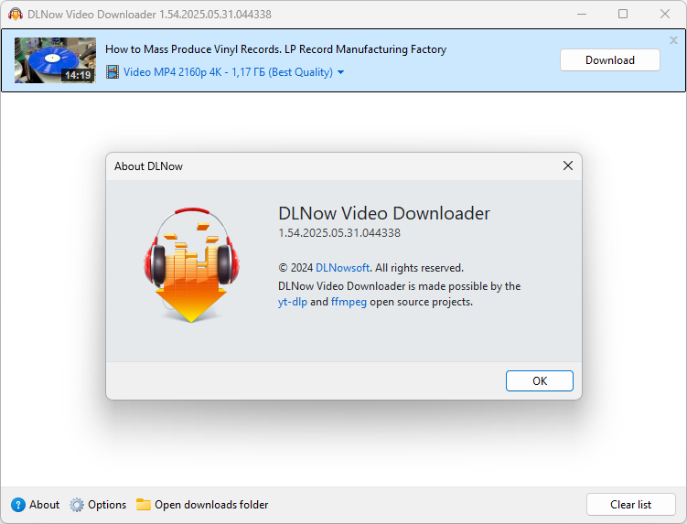Minimize the DLNow main window
Viewport: 687px width, 524px height.
[x=582, y=14]
